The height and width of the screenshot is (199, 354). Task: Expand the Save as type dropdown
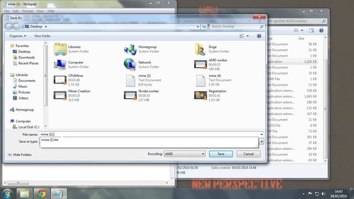coord(262,142)
